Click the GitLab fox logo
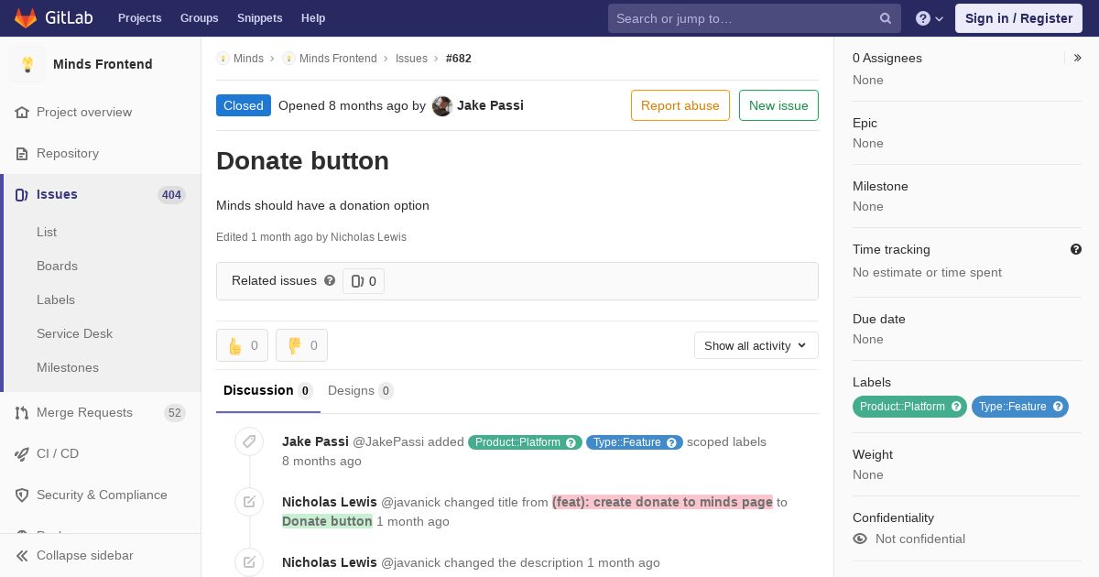The width and height of the screenshot is (1099, 577). point(26,18)
